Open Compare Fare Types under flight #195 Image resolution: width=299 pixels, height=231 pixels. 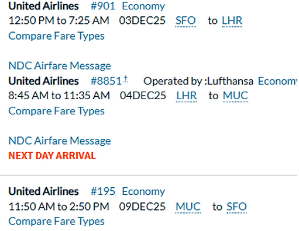click(57, 221)
